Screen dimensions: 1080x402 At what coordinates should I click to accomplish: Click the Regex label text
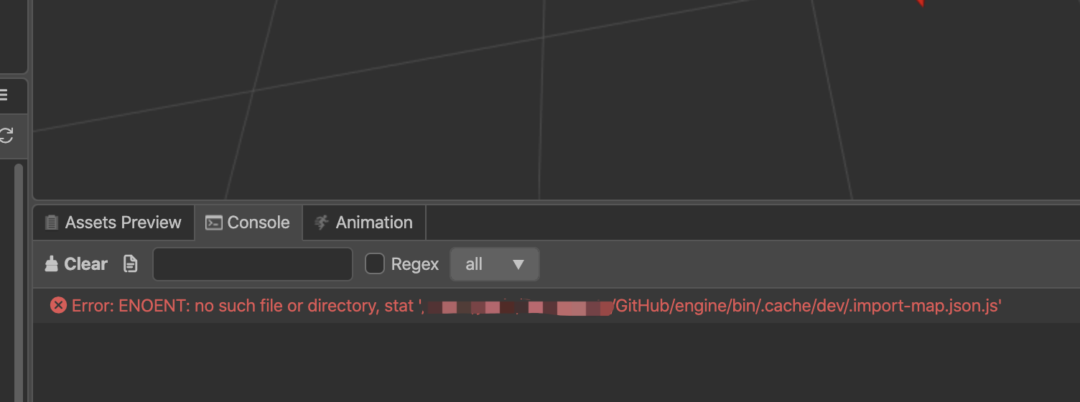[x=415, y=264]
